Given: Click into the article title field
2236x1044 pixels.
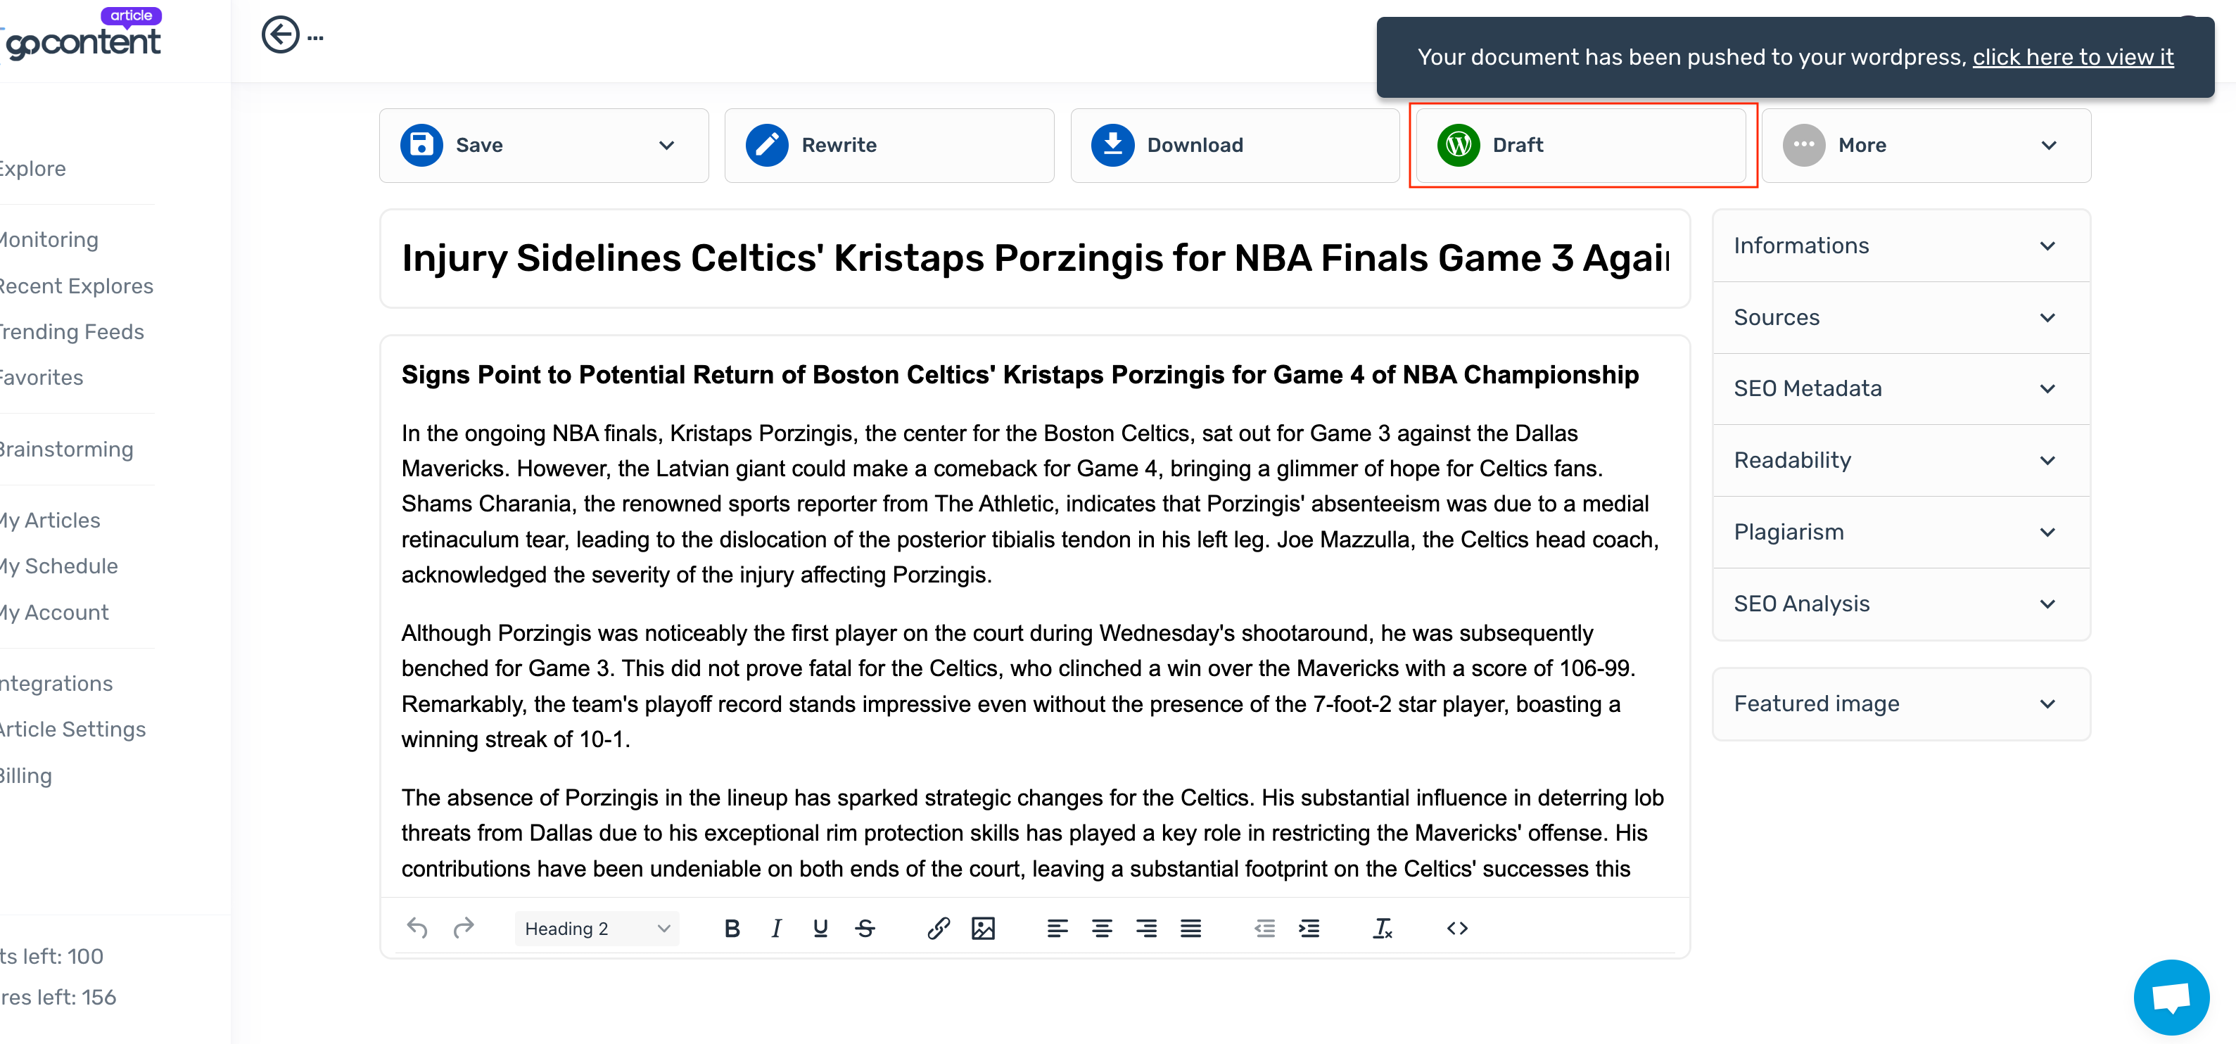Looking at the screenshot, I should click(1034, 259).
